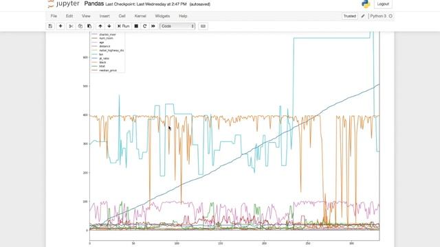Viewport: 440px width, 247px height.
Task: Click the kernel idle circle indicator
Action: pos(390,16)
